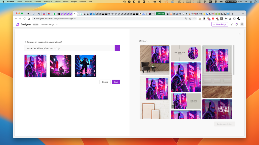Choose design with bold white ADD YOUR TEXT HERE
The width and height of the screenshot is (259, 145).
pyautogui.click(x=217, y=109)
